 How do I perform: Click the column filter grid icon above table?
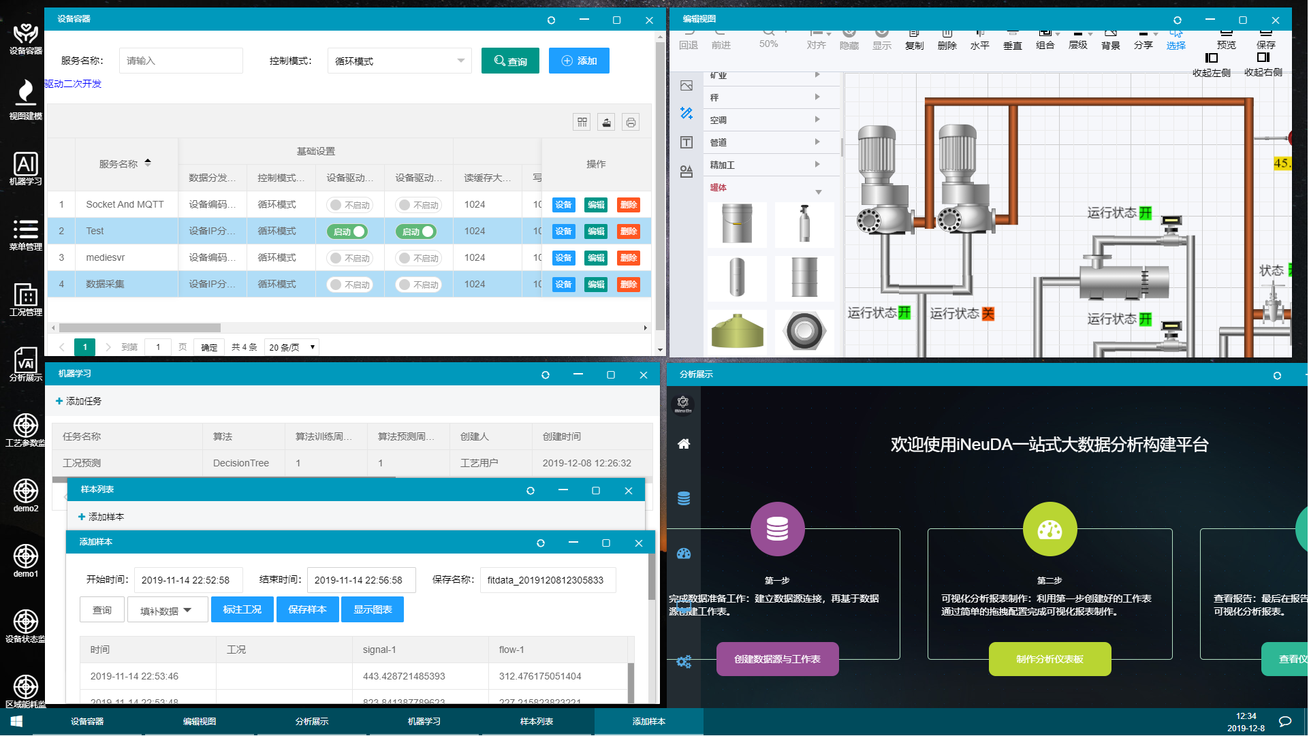582,123
